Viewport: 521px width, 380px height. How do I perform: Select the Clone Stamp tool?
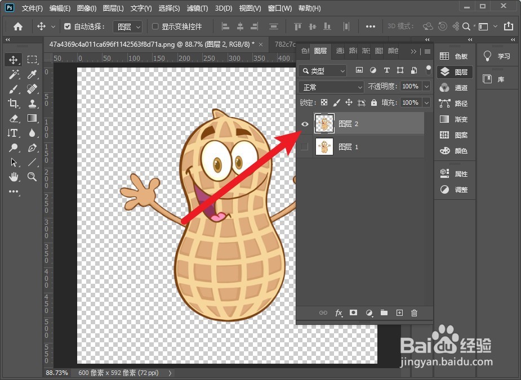pyautogui.click(x=32, y=104)
